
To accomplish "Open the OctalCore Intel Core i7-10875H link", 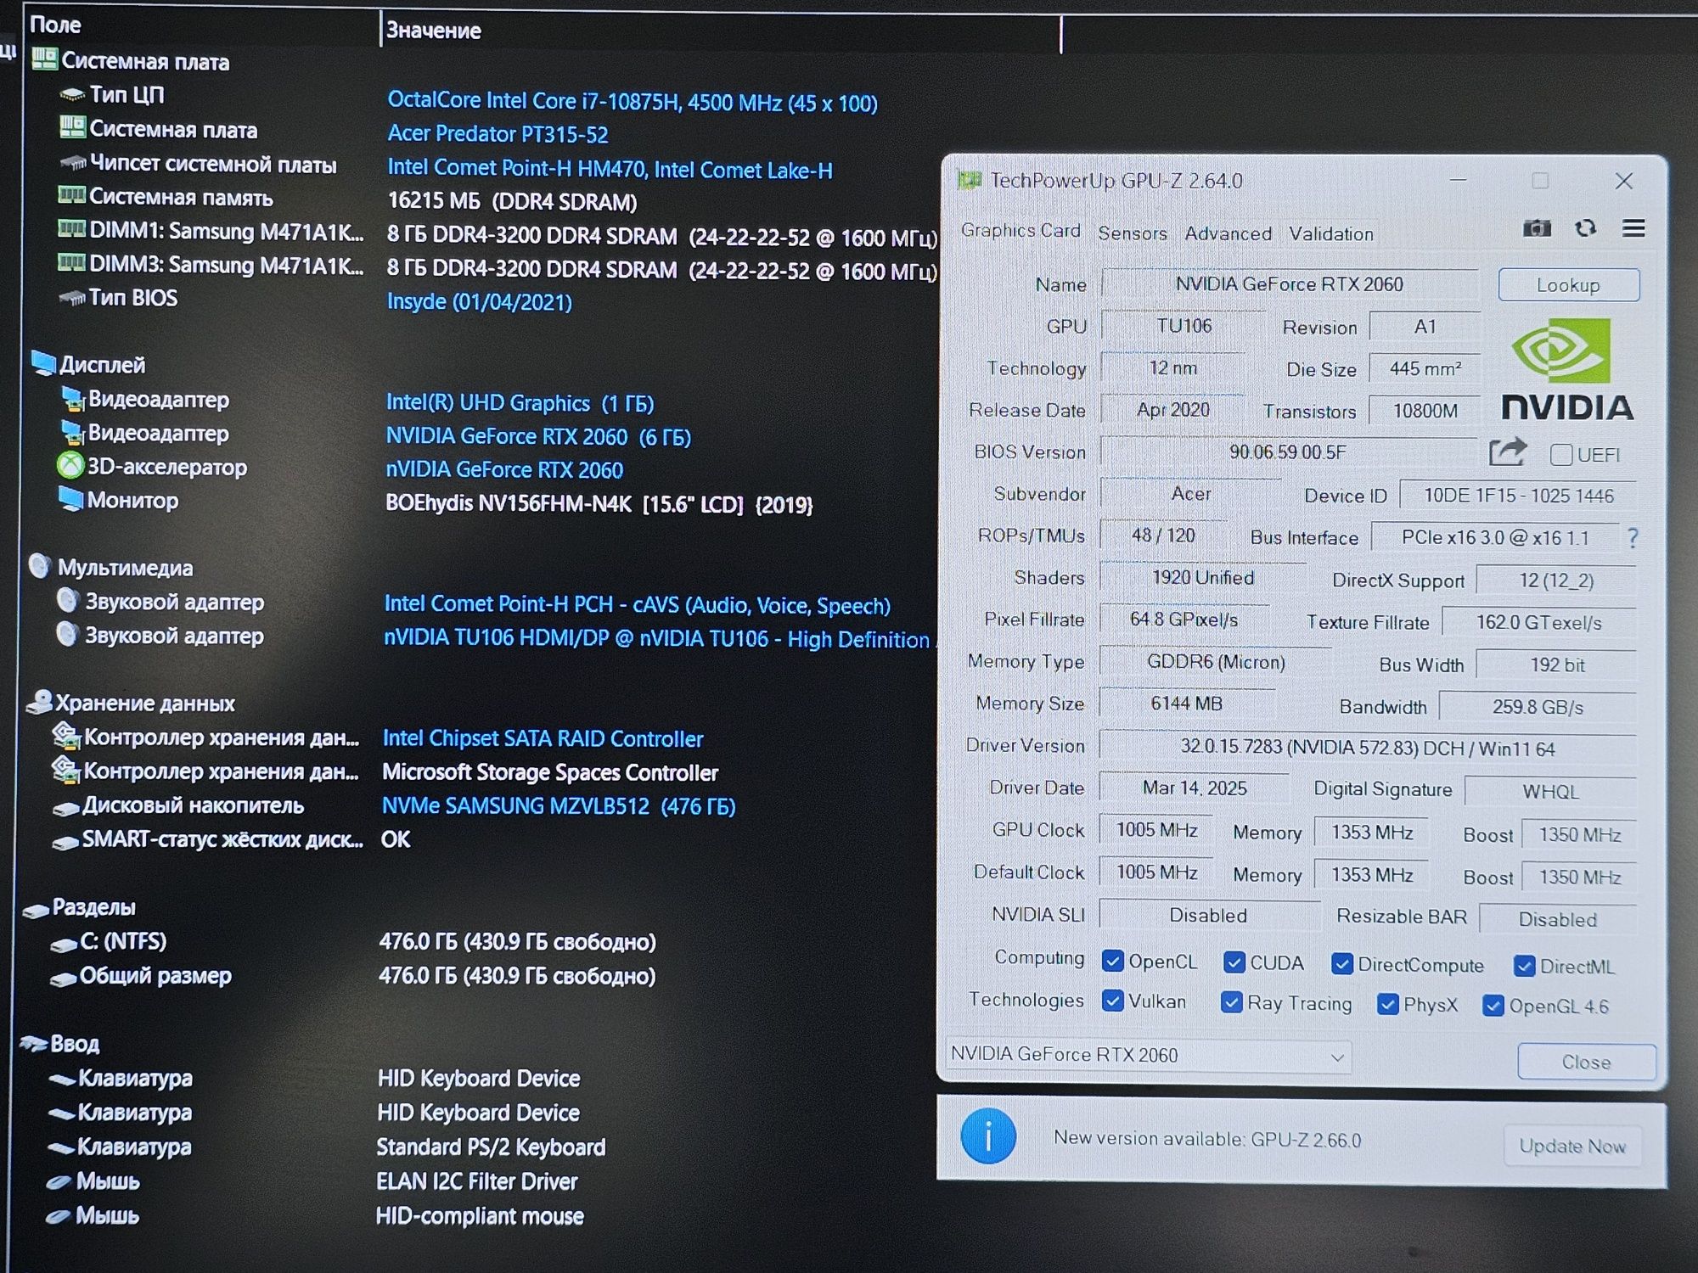I will pos(633,102).
